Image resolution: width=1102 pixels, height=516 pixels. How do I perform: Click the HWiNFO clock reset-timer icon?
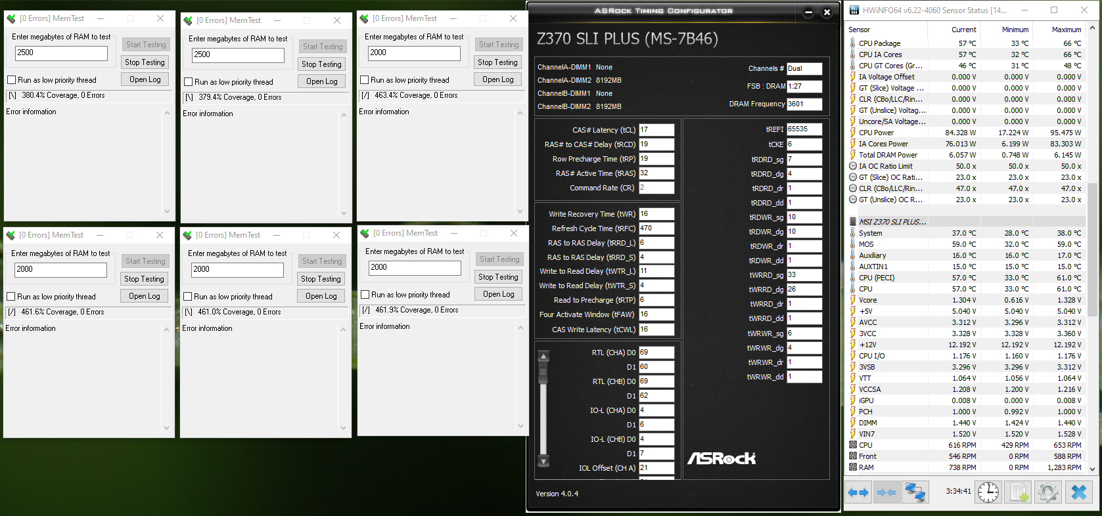[x=988, y=492]
